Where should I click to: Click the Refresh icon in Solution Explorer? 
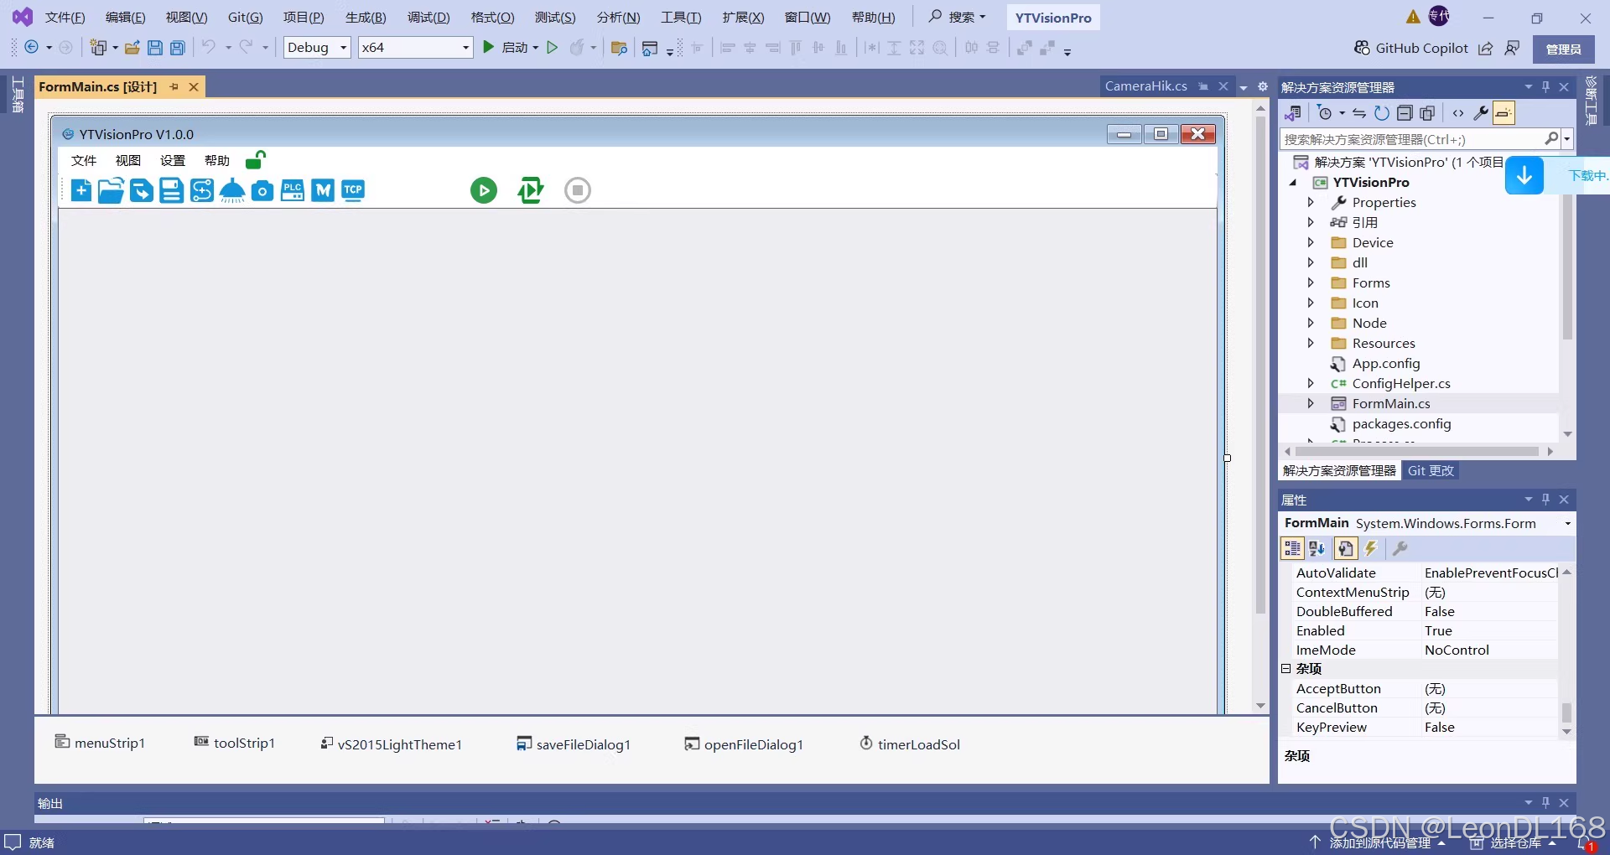tap(1381, 113)
